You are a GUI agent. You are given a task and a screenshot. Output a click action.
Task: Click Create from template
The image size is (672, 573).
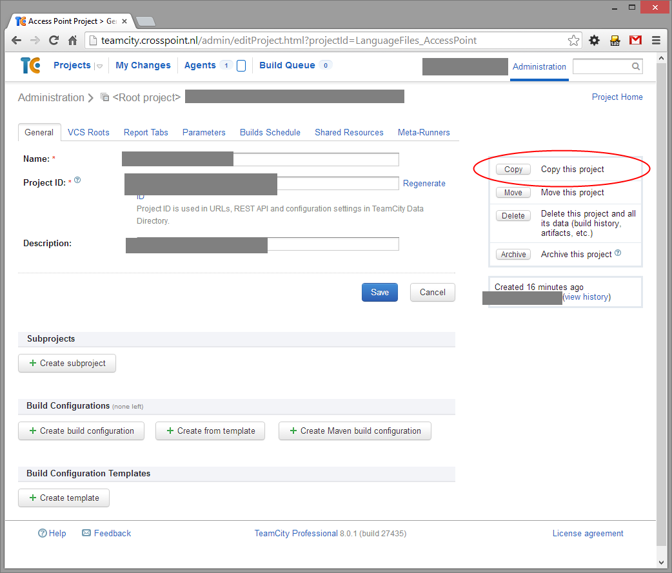pos(210,431)
